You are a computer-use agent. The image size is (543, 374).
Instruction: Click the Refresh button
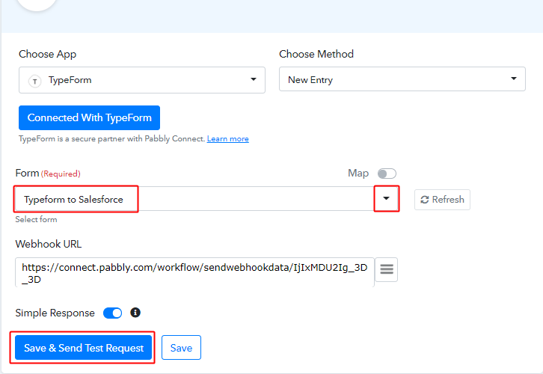(442, 200)
